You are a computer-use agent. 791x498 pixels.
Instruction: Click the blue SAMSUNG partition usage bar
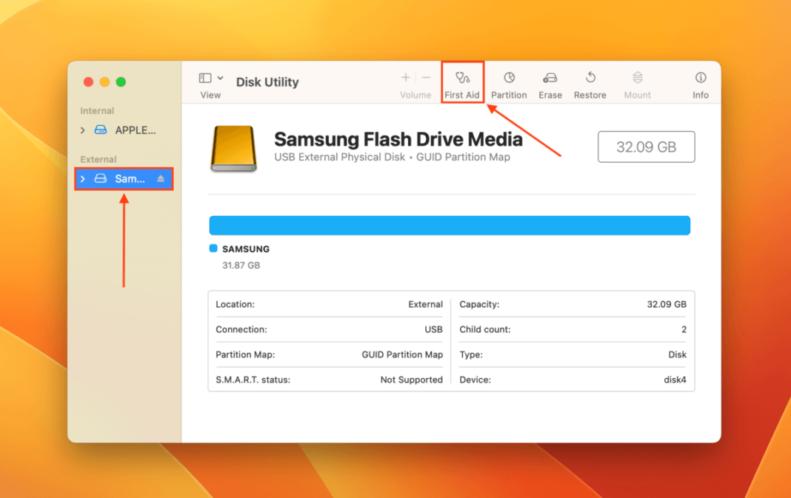click(450, 225)
